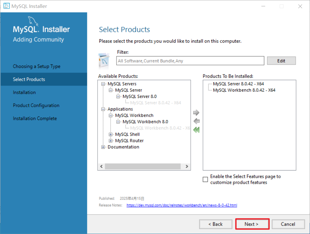Click the remove product left arrow icon
310x234 pixels.
coord(196,121)
